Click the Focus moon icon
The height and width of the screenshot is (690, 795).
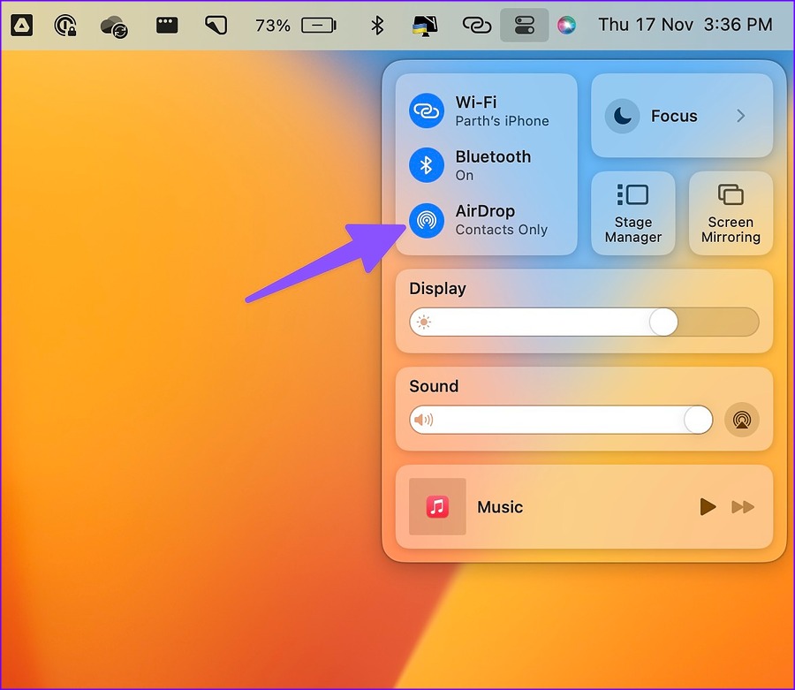point(622,116)
